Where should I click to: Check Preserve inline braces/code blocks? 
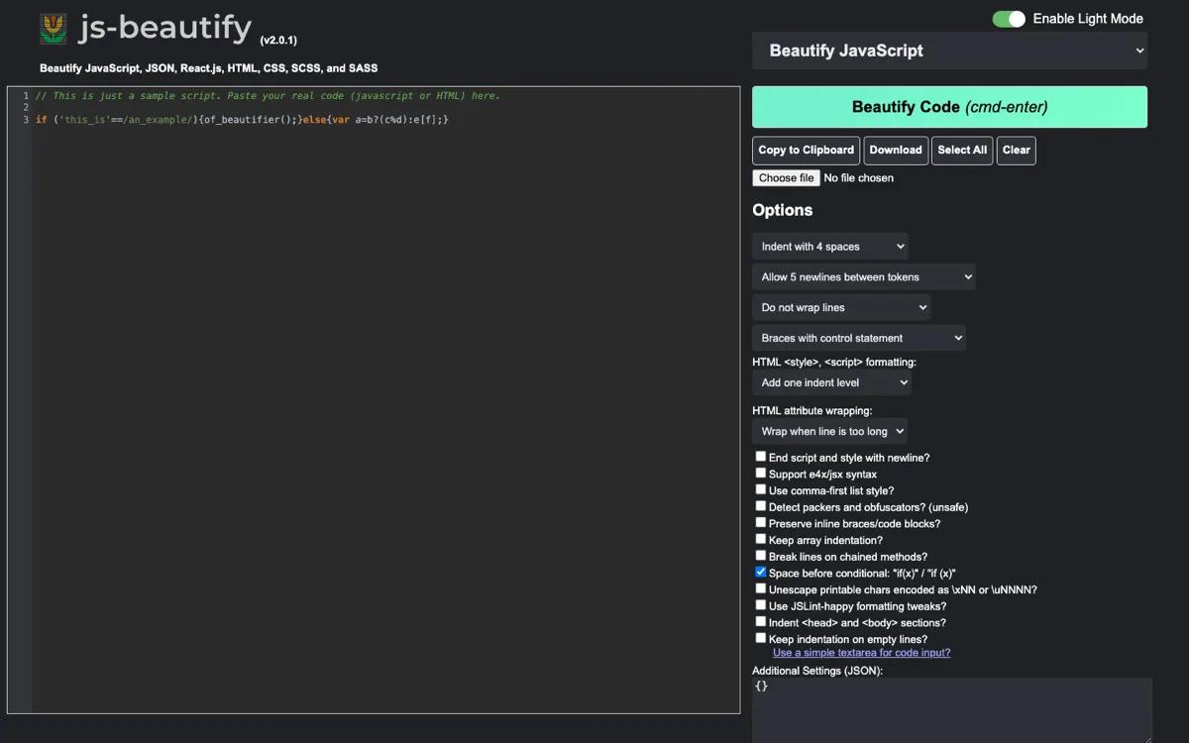pyautogui.click(x=761, y=523)
